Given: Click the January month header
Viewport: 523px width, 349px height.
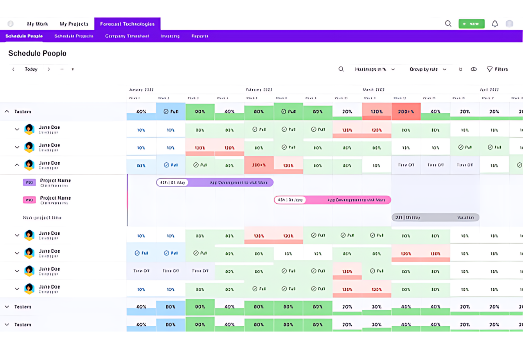Looking at the screenshot, I should (141, 90).
